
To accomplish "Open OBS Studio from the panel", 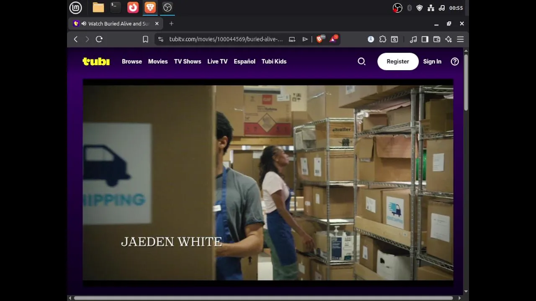I will 167,8.
